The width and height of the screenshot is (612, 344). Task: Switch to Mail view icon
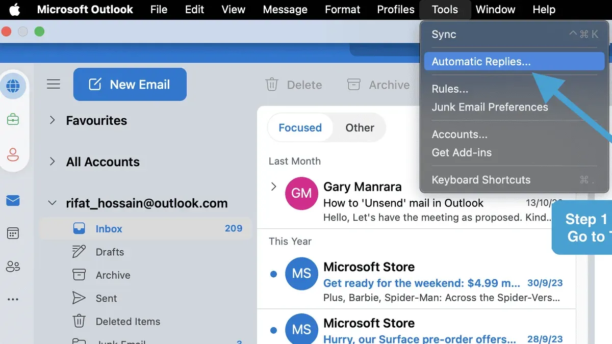coord(13,201)
